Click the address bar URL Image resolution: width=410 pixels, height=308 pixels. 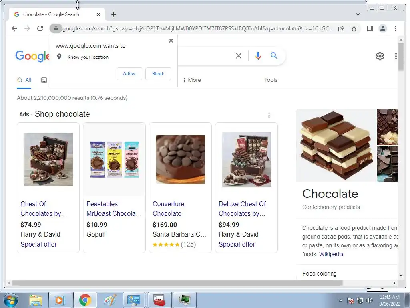point(198,28)
